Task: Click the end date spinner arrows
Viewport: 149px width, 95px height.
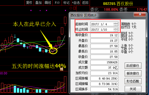Action: pyautogui.click(x=116, y=29)
